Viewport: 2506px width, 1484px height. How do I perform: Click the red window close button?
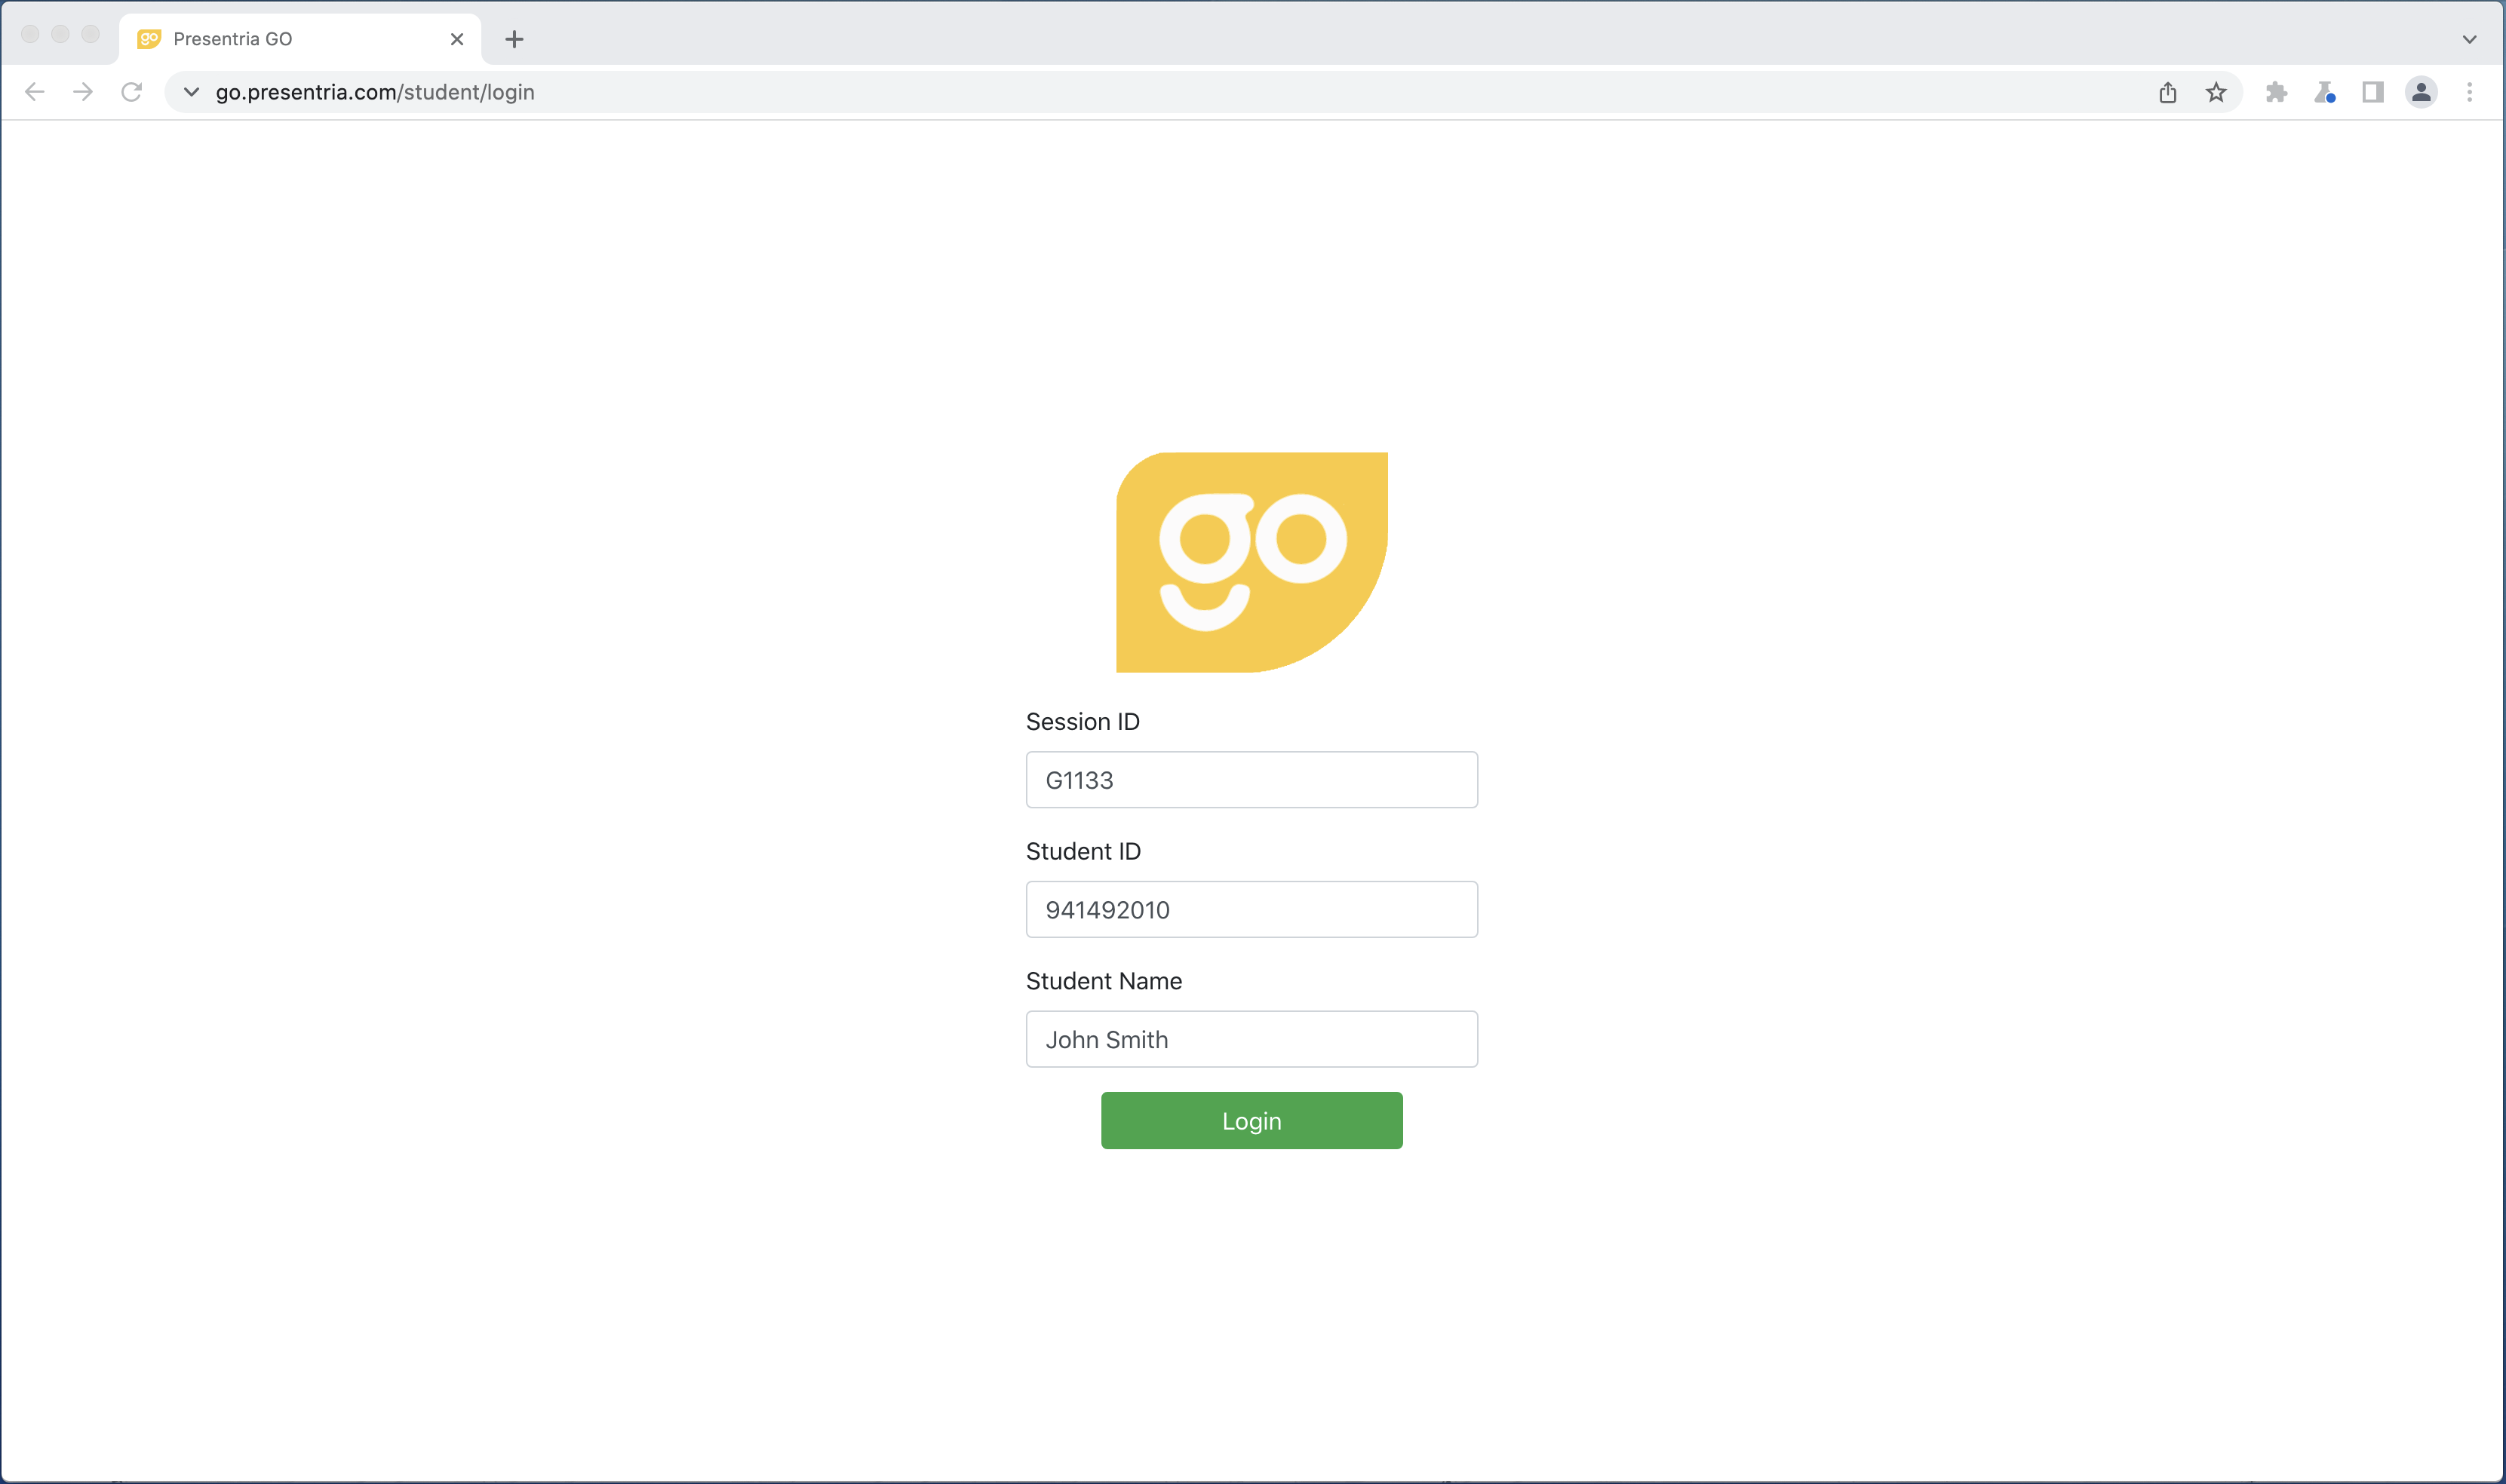(30, 34)
